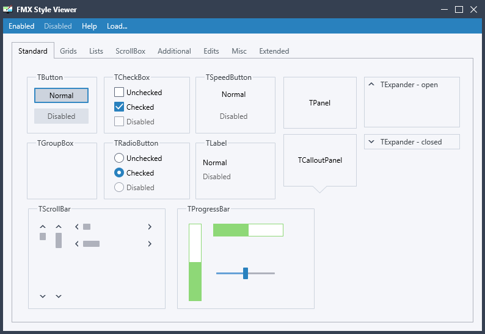Untick the Checked checkbox
The width and height of the screenshot is (485, 334).
(x=119, y=107)
